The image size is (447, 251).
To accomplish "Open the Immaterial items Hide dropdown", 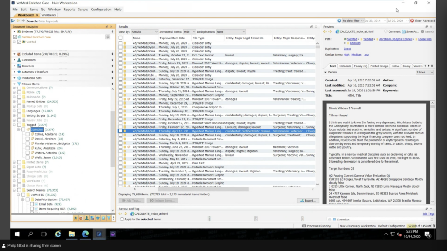I will (189, 31).
